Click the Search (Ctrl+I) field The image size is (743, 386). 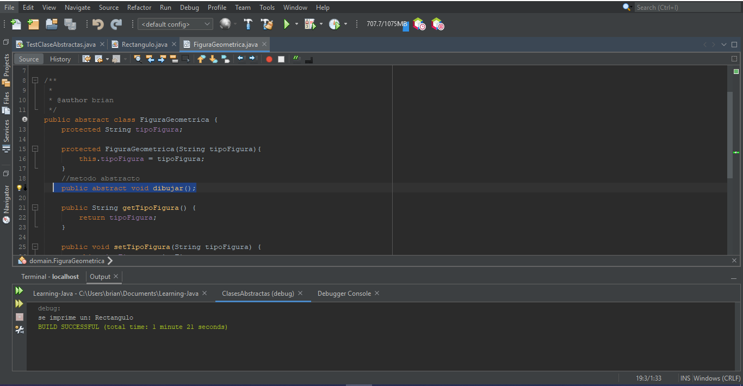(x=688, y=7)
